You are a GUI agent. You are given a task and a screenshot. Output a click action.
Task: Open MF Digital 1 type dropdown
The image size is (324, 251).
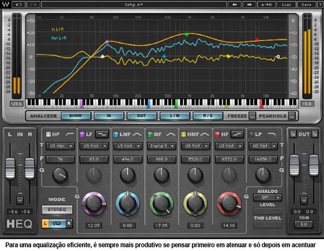pos(161,146)
